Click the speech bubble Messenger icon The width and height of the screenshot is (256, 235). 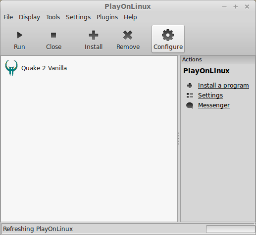coord(190,105)
